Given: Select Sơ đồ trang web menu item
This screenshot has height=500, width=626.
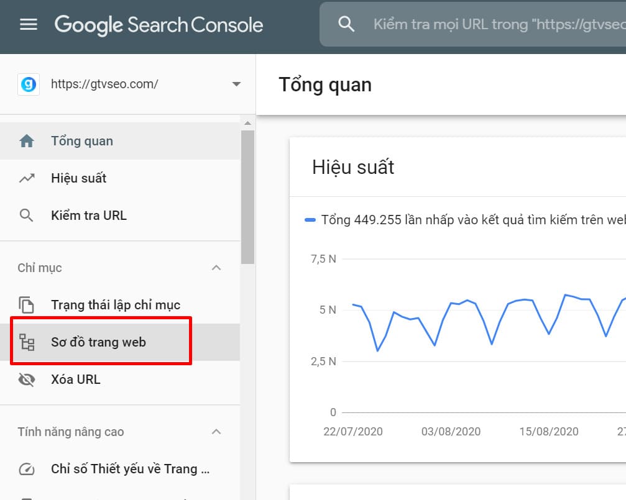Looking at the screenshot, I should pyautogui.click(x=98, y=342).
